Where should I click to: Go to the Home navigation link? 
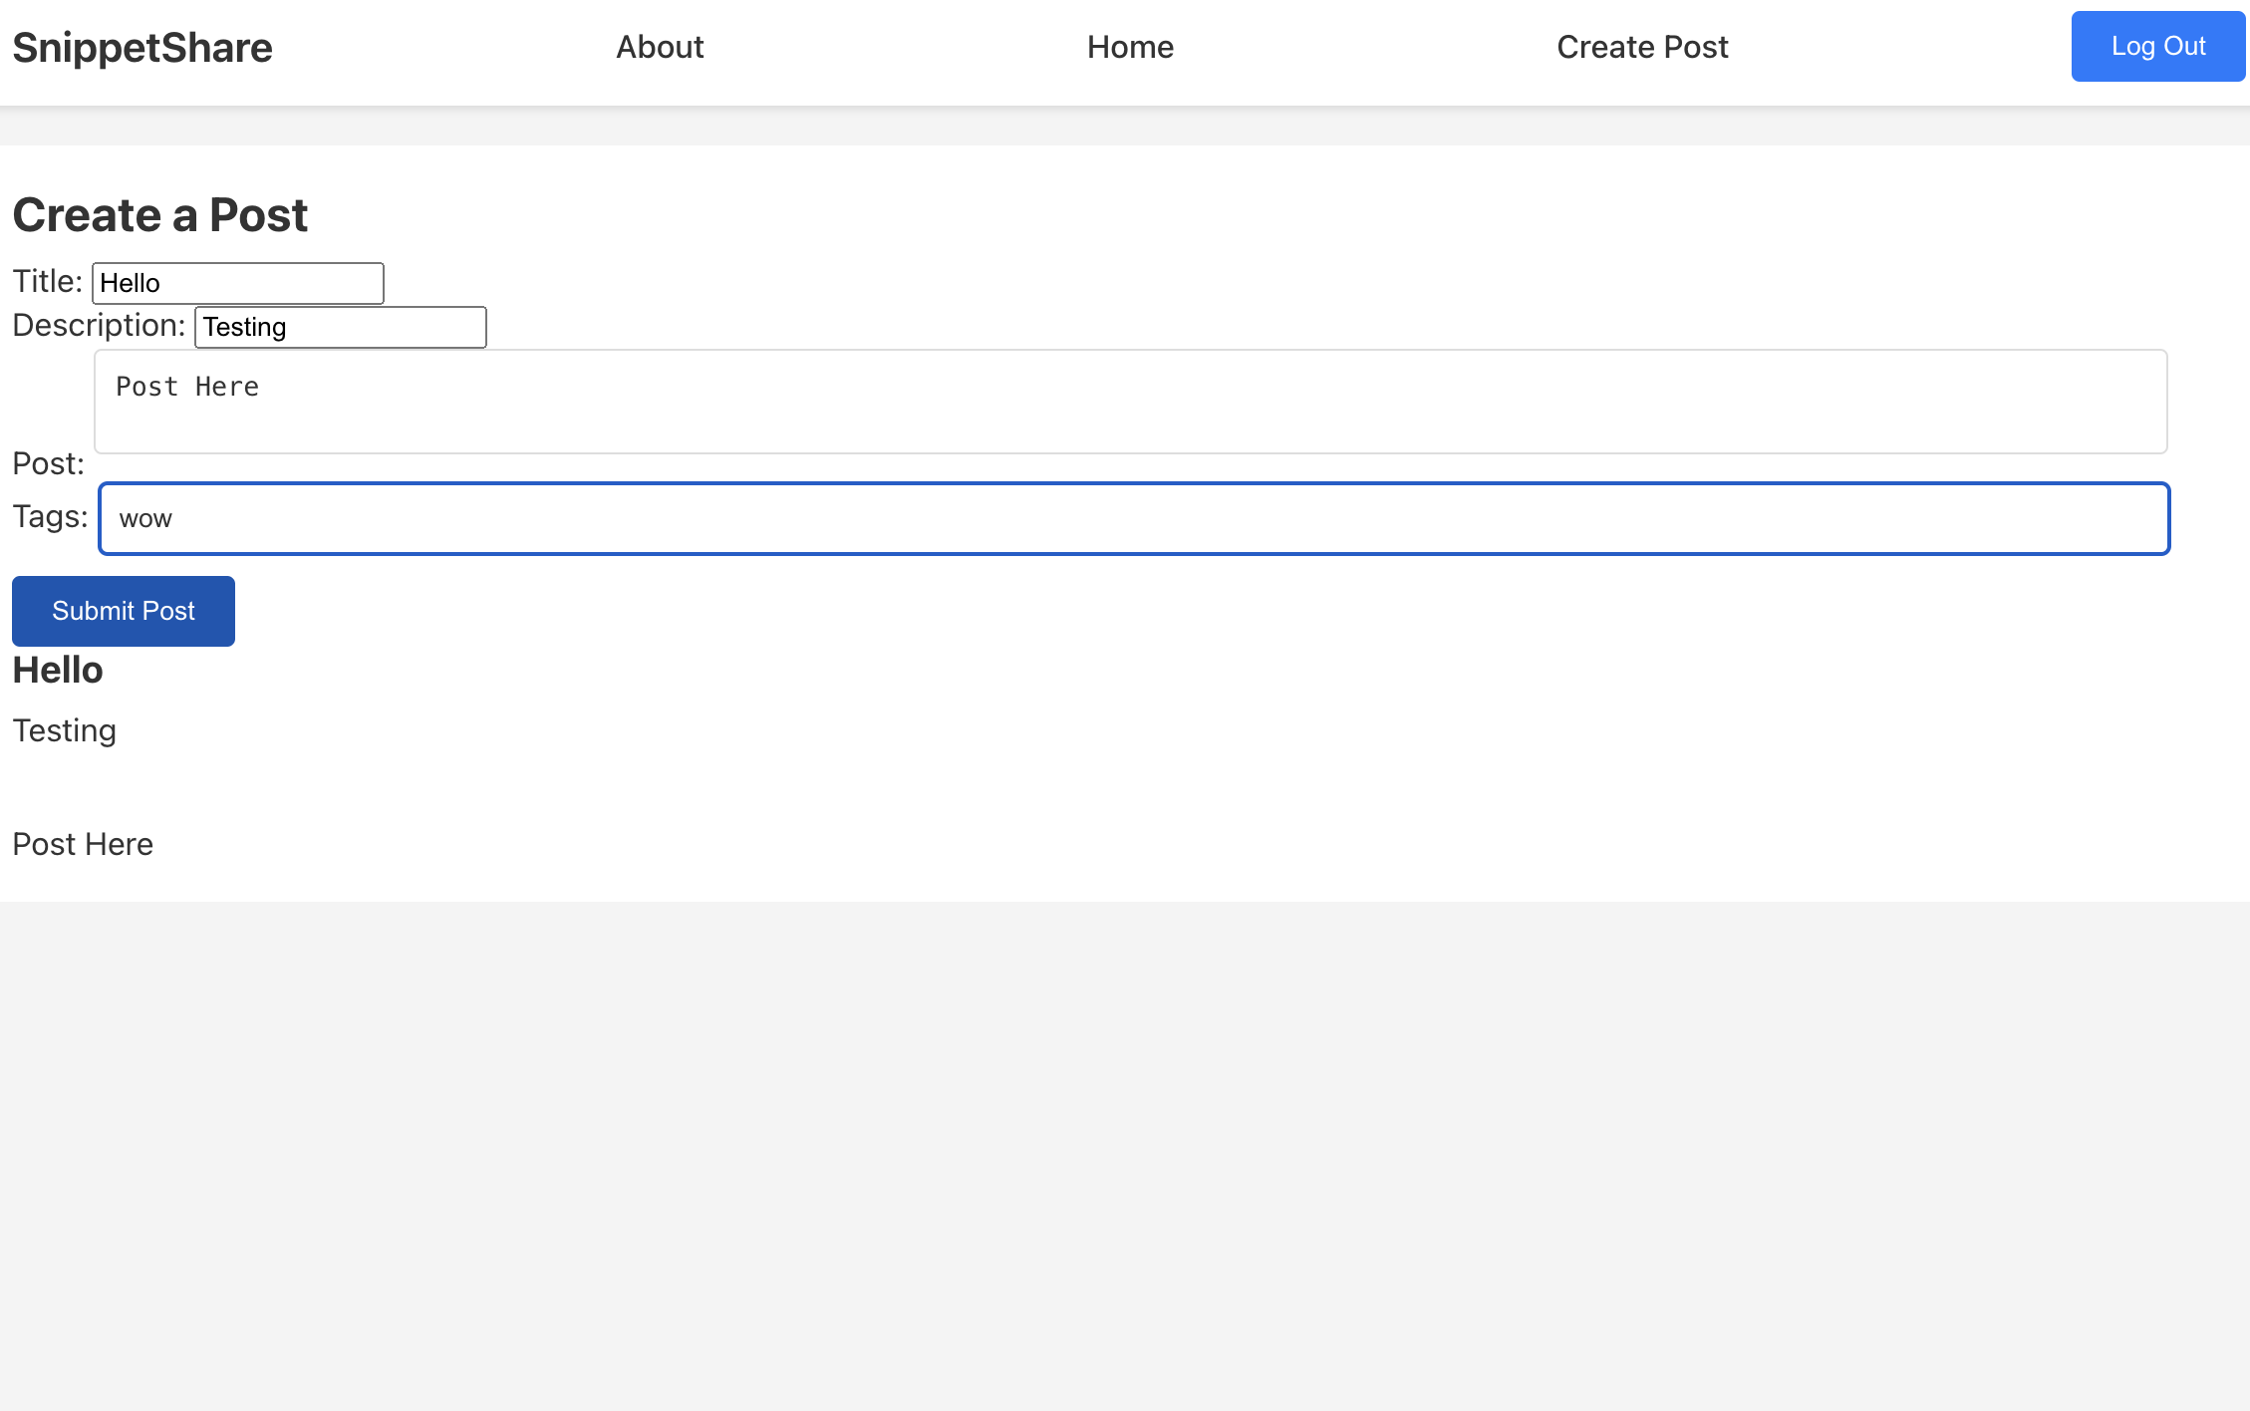tap(1130, 47)
